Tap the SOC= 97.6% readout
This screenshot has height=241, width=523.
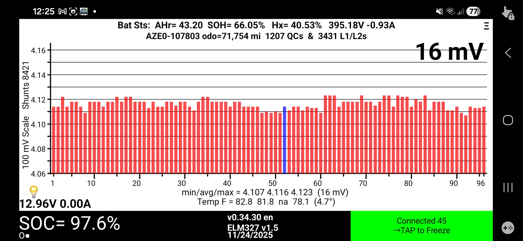pos(69,223)
